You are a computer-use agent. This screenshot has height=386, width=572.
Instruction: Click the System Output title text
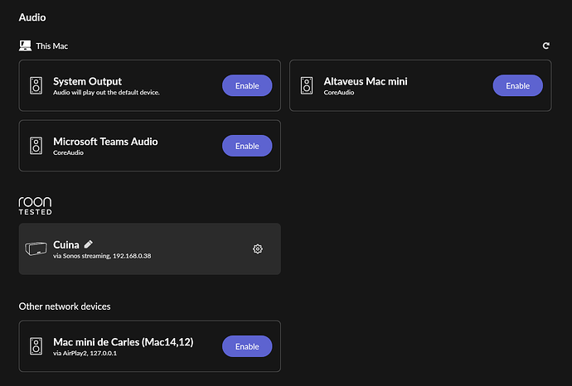pos(88,81)
